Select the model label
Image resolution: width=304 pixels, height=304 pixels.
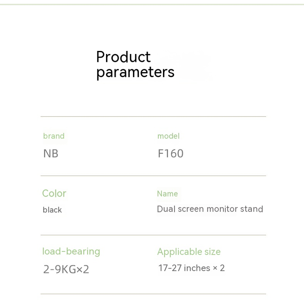click(168, 136)
